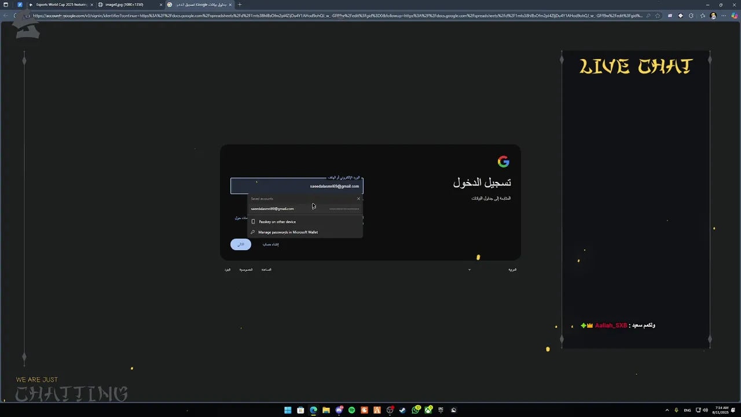Open the clock showing 7:14 AM
741x417 pixels.
(x=722, y=410)
